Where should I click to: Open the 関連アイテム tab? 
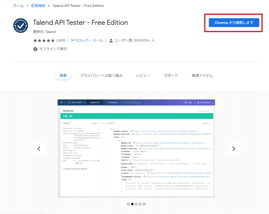tap(202, 75)
